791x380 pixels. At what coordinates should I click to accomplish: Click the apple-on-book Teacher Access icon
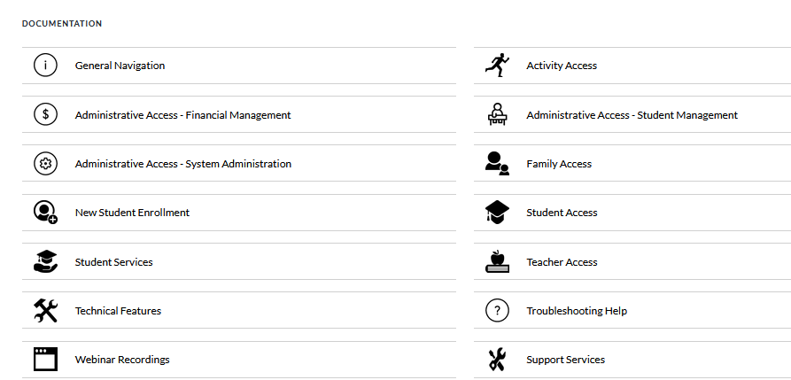coord(497,262)
